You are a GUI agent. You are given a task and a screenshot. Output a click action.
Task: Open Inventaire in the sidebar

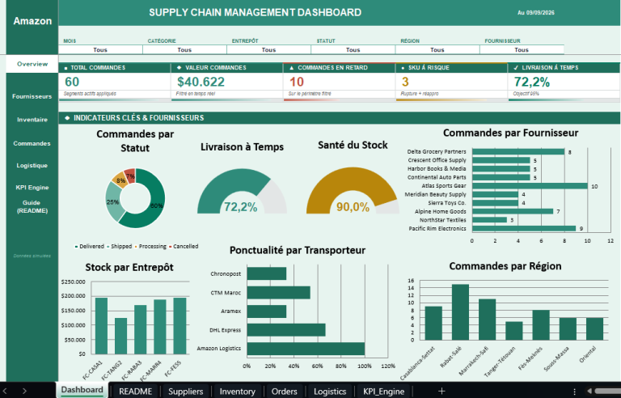32,120
